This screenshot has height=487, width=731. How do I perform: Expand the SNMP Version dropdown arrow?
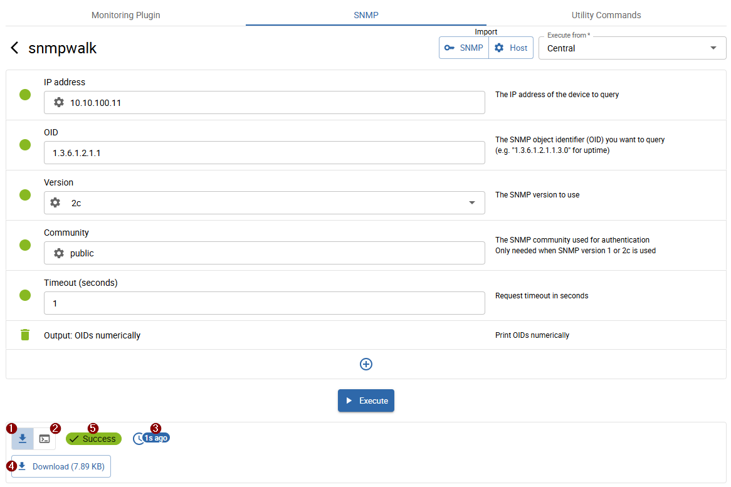point(472,202)
